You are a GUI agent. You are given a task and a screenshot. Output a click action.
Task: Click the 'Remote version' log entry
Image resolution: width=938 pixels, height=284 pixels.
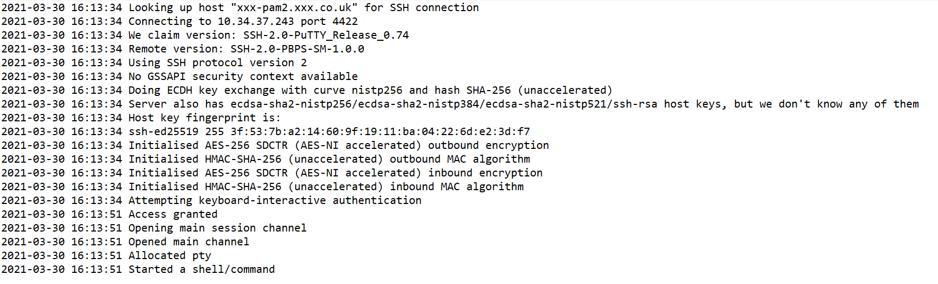pos(246,49)
